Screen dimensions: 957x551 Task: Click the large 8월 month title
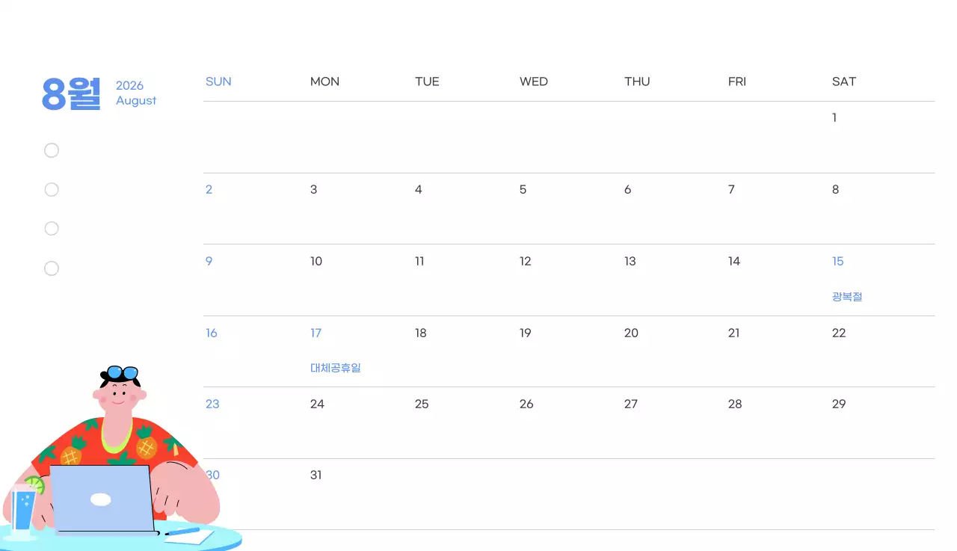coord(71,93)
